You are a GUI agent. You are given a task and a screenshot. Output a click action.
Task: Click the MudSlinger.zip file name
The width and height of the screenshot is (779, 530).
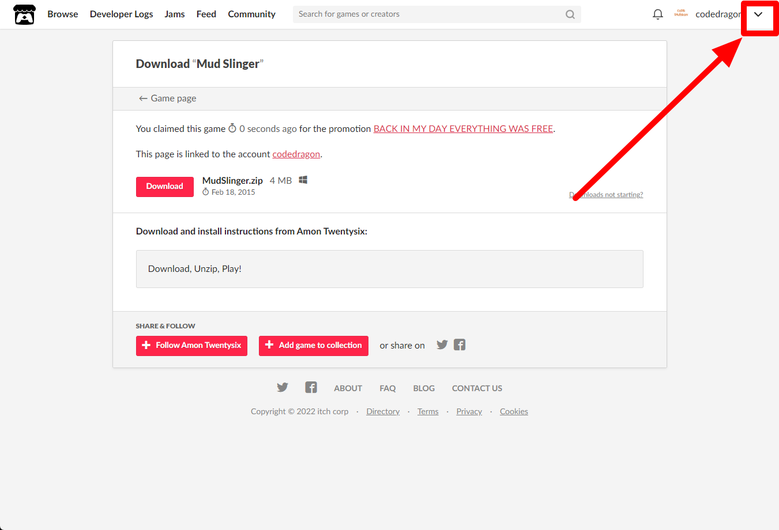232,181
